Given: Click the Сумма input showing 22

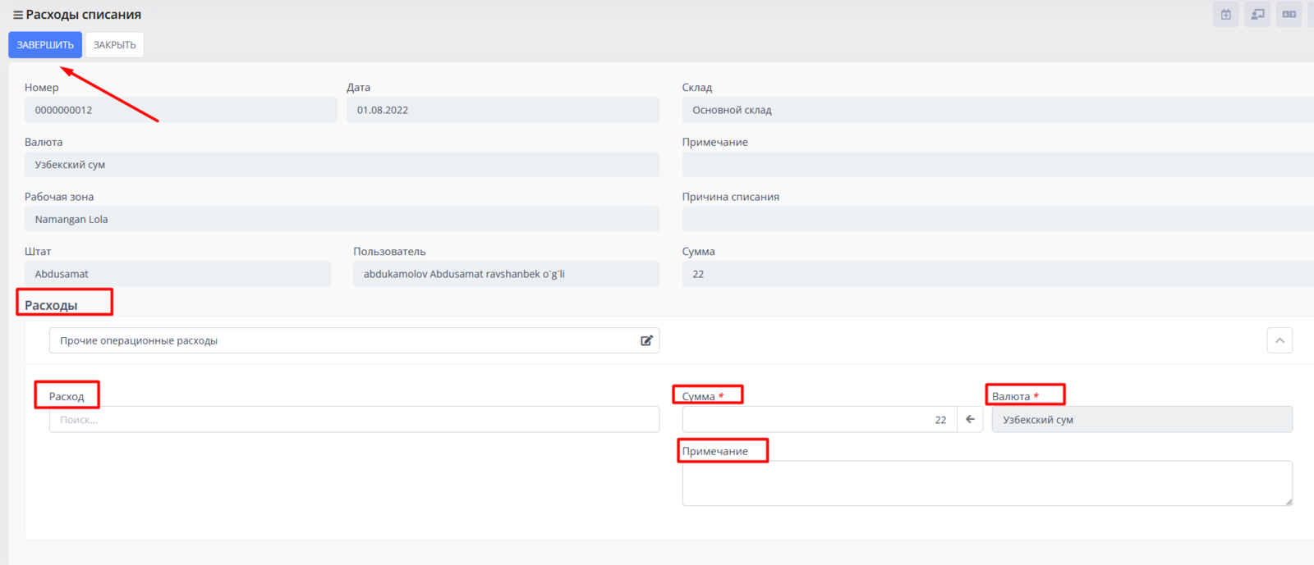Looking at the screenshot, I should coord(818,420).
